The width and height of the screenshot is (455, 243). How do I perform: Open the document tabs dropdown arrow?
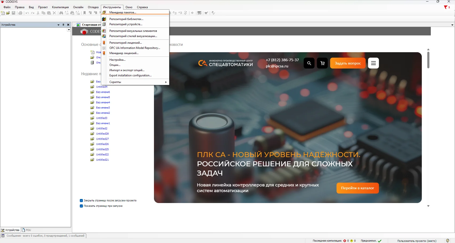point(452,25)
